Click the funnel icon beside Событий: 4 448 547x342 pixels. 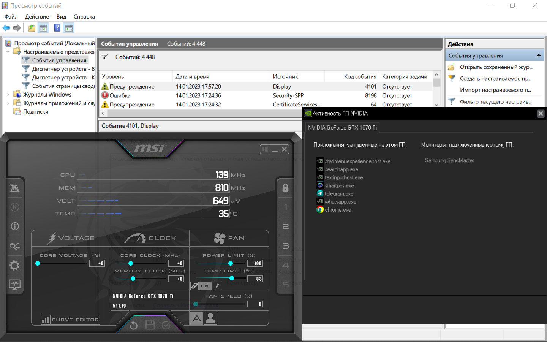[x=104, y=57]
